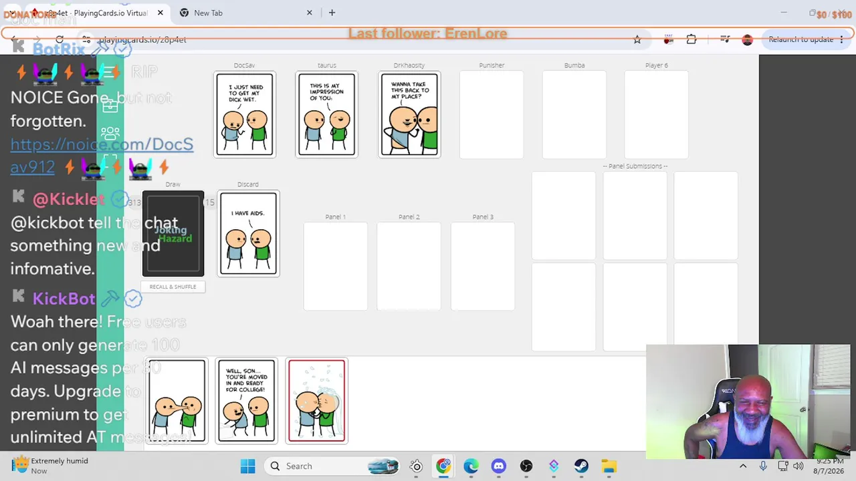Open Discord from the taskbar
Viewport: 856px width, 481px height.
click(499, 466)
